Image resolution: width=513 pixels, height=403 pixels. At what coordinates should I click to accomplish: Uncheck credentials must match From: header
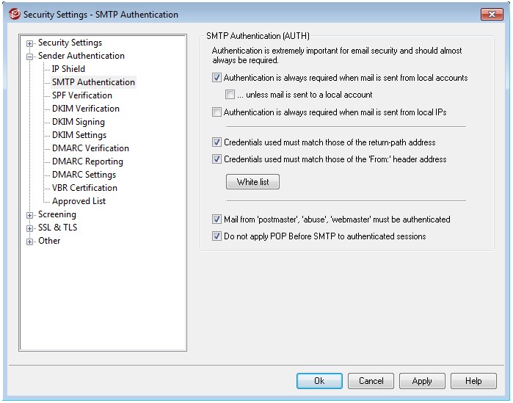coord(217,159)
